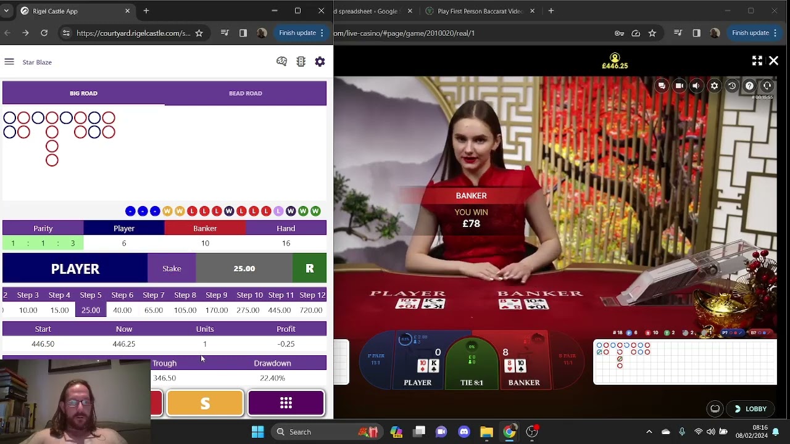Open game history clock icon
This screenshot has width=790, height=444.
[x=732, y=86]
